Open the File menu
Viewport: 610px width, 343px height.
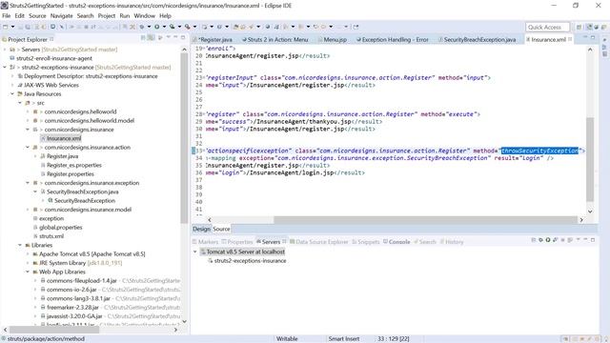pos(7,16)
